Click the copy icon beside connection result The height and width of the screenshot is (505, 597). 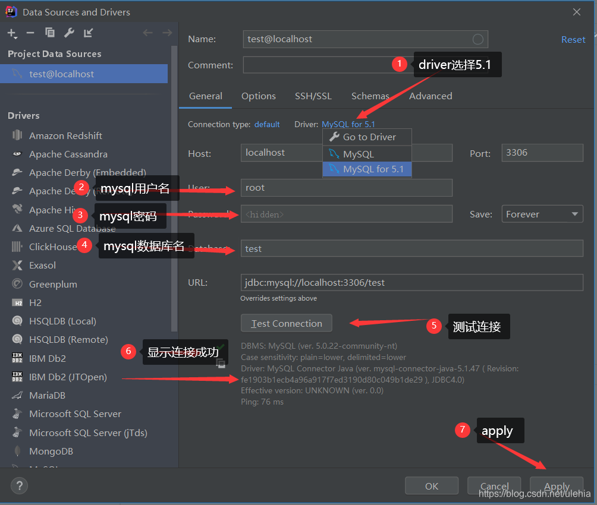click(221, 364)
